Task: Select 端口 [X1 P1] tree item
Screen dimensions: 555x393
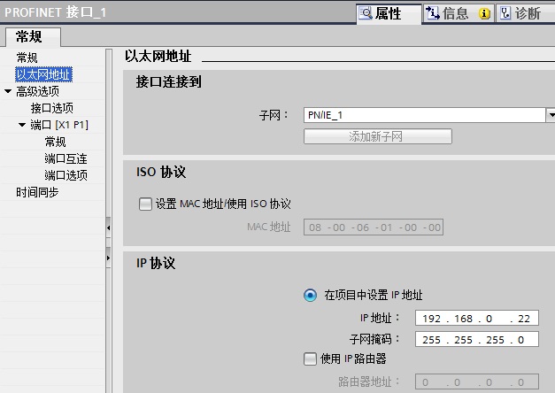Action: (59, 125)
